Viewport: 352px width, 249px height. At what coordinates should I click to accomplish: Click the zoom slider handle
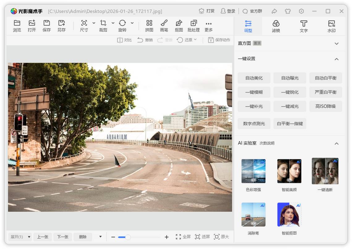[x=128, y=237]
